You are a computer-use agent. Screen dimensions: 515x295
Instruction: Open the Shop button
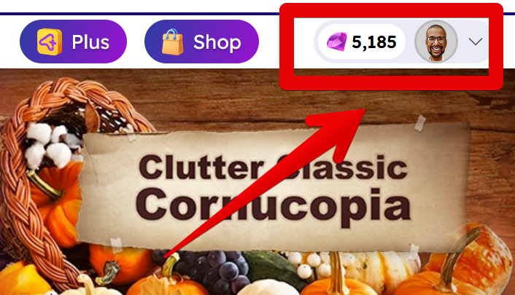pyautogui.click(x=201, y=42)
